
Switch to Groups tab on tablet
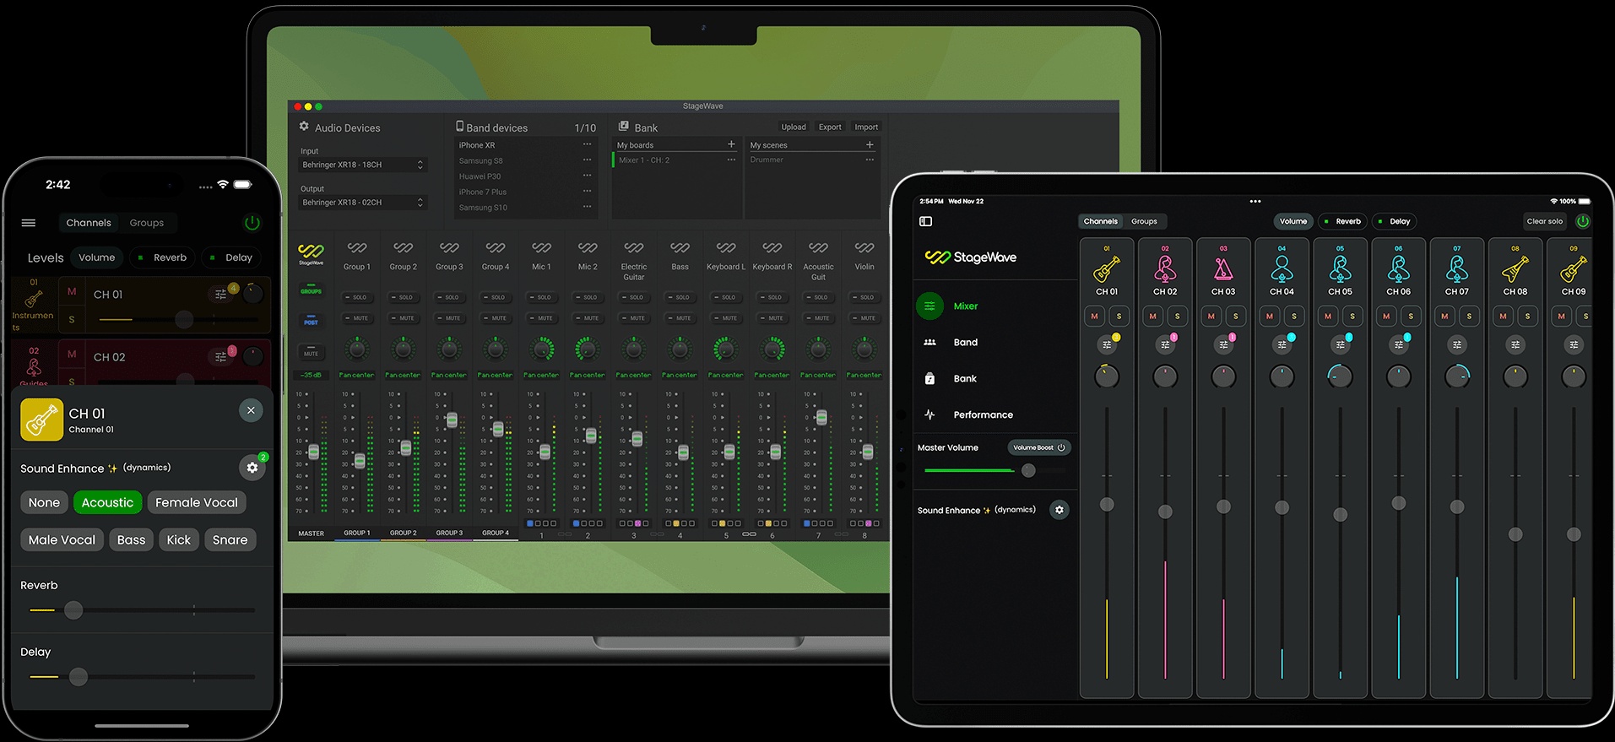pos(1144,221)
